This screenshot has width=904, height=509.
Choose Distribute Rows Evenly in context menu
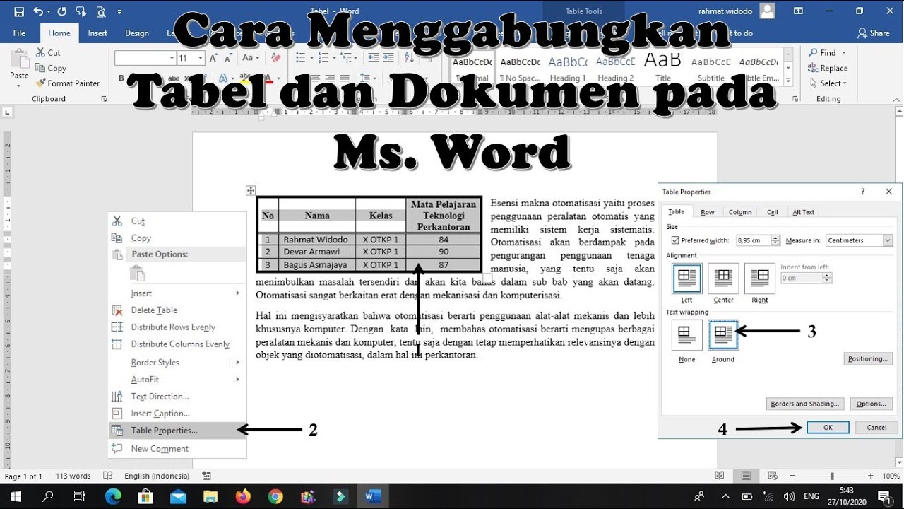coord(177,327)
